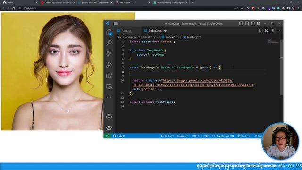Click the import React from "react" line
302x170 pixels.
pos(152,42)
